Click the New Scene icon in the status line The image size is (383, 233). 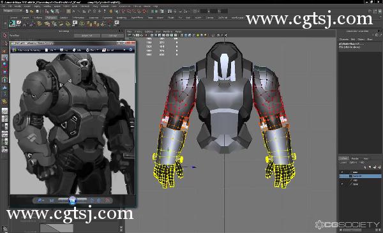27,11
